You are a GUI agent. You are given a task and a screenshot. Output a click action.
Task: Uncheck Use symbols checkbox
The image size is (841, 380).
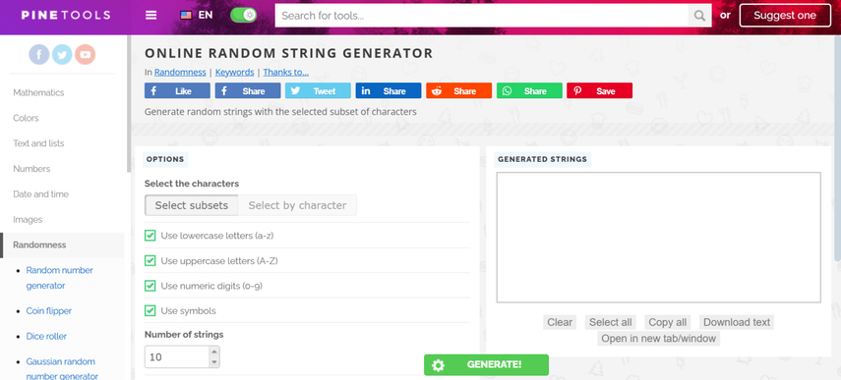pyautogui.click(x=150, y=310)
